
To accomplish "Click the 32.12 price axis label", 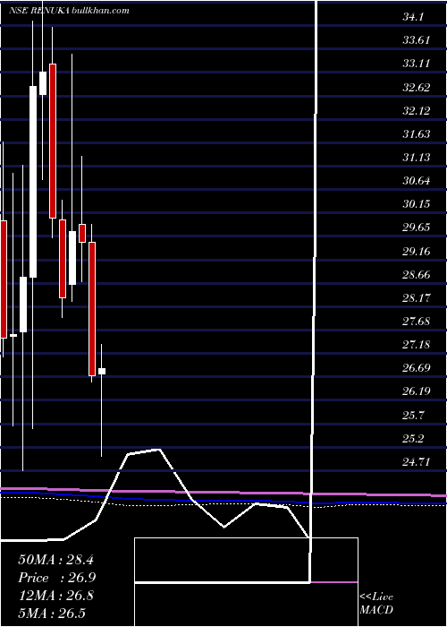I will point(417,110).
